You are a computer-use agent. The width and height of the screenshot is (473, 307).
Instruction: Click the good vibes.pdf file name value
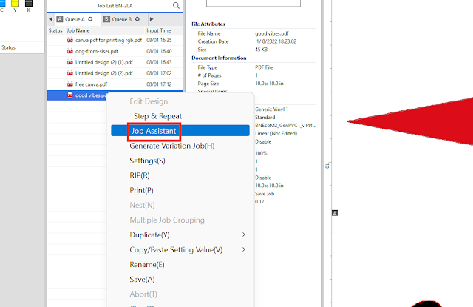coord(272,33)
